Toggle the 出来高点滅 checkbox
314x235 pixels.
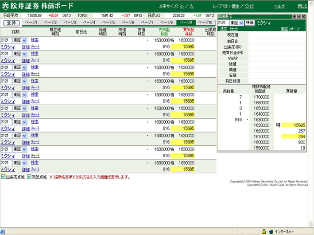tap(4, 177)
